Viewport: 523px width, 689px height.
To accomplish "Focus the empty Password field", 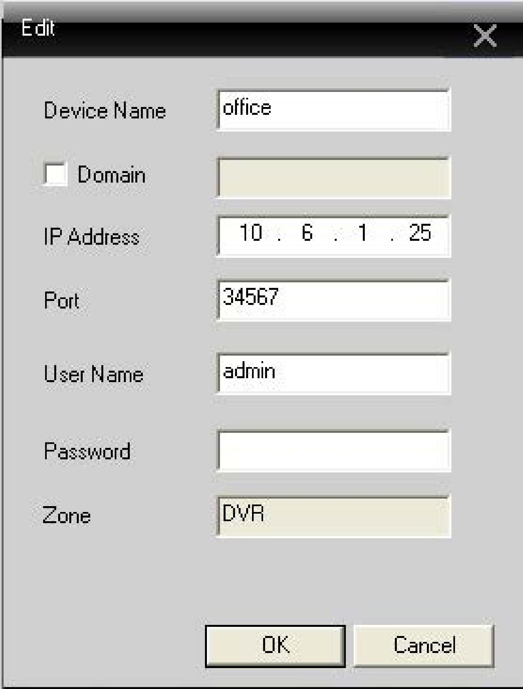I will [334, 450].
